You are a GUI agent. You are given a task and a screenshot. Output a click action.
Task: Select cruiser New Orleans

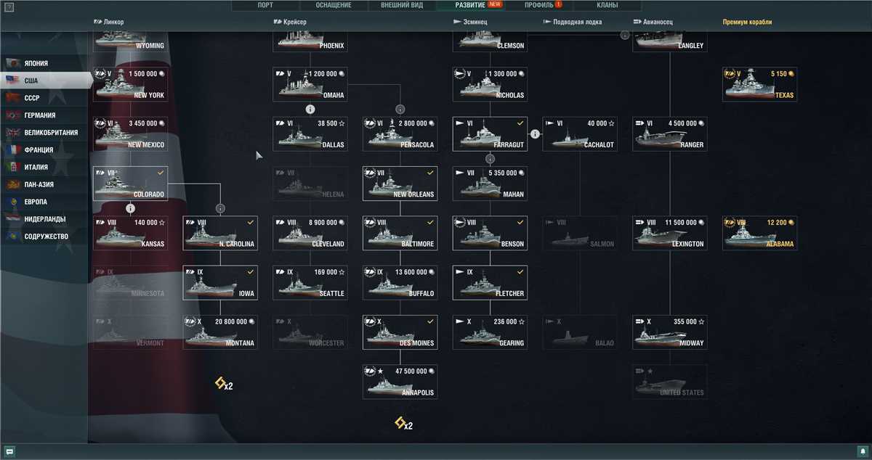point(400,184)
